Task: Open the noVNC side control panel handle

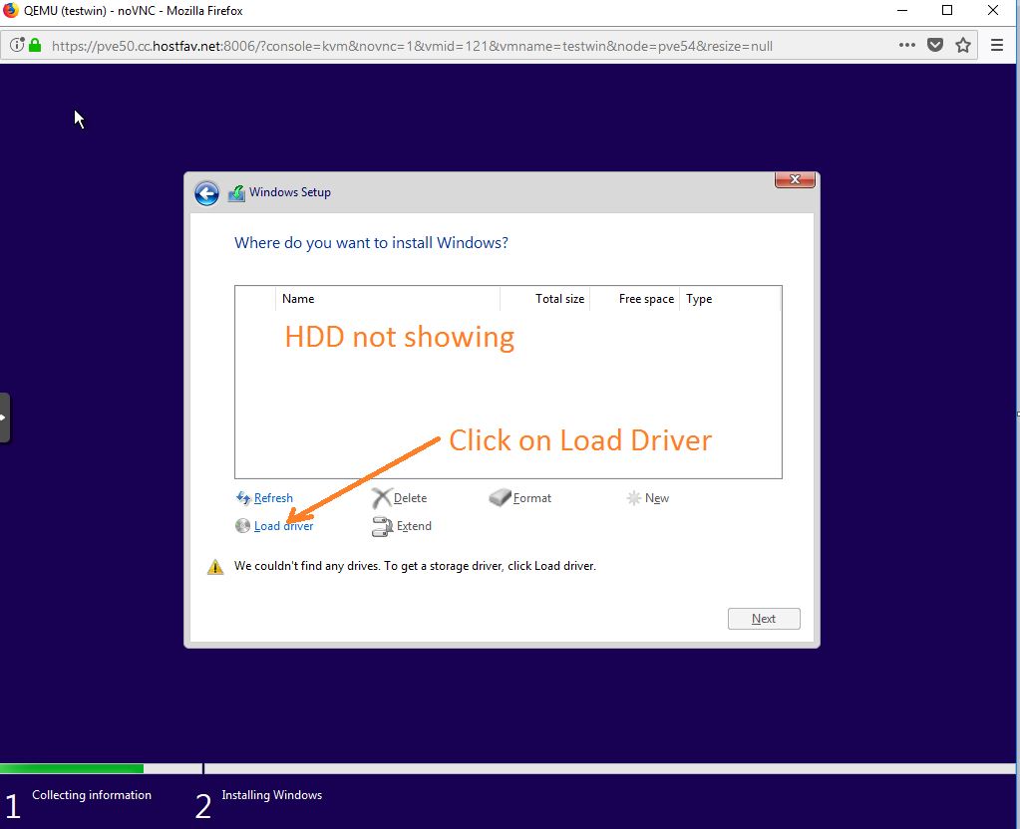Action: click(x=5, y=417)
